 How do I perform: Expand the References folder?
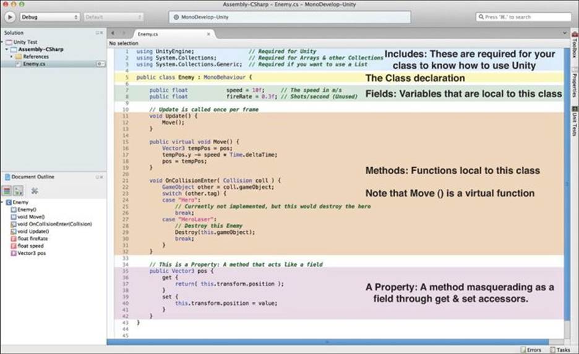[12, 56]
